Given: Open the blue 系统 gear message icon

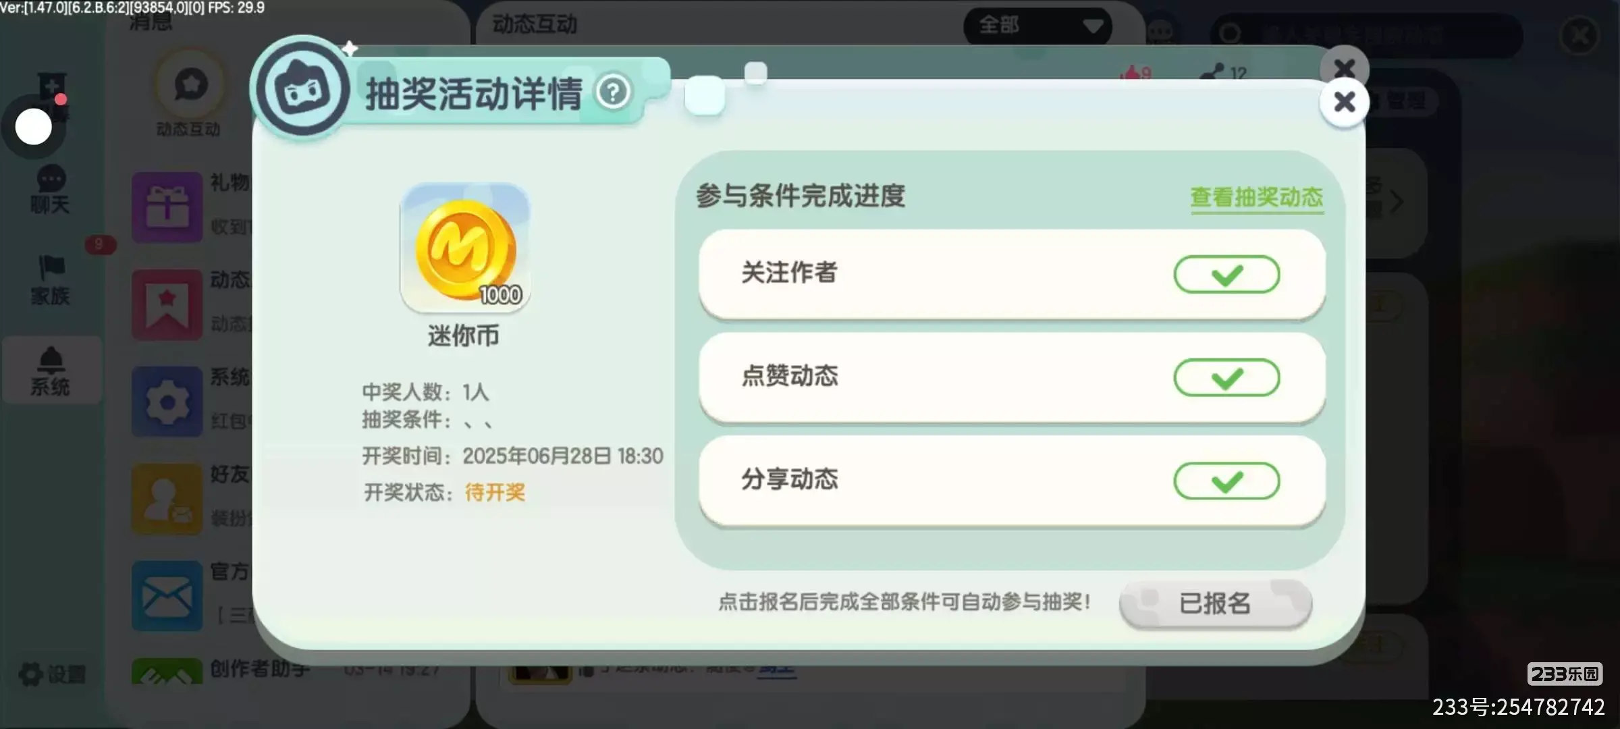Looking at the screenshot, I should (x=167, y=402).
